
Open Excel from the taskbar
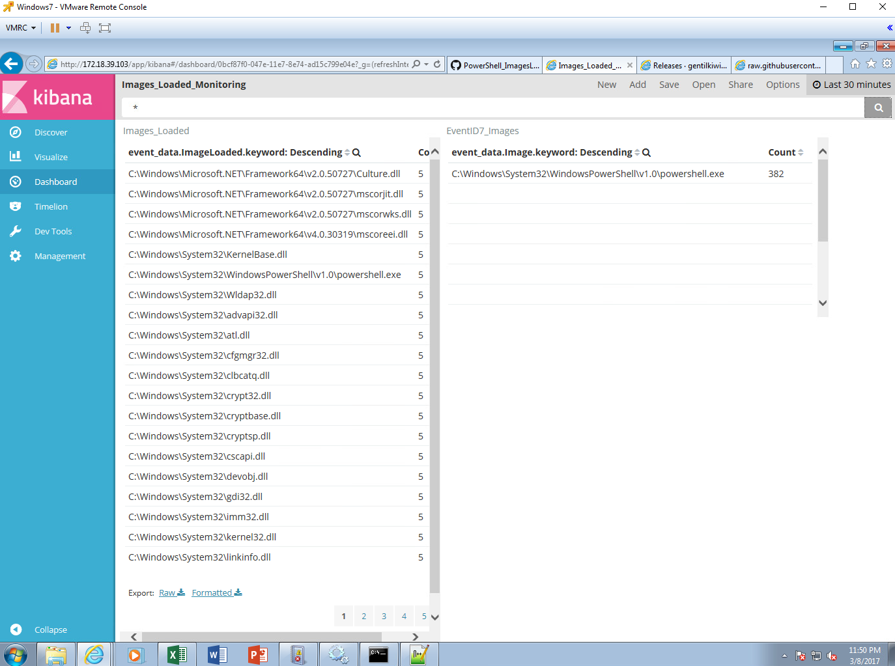(x=177, y=654)
